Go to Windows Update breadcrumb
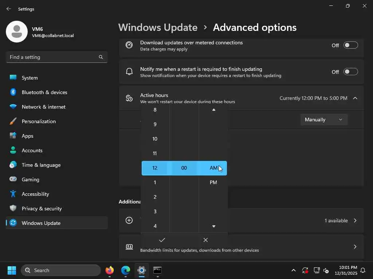 tap(158, 28)
